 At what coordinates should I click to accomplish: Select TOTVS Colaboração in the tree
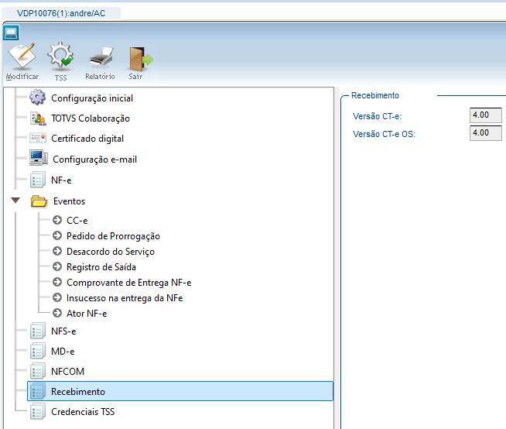pos(91,118)
